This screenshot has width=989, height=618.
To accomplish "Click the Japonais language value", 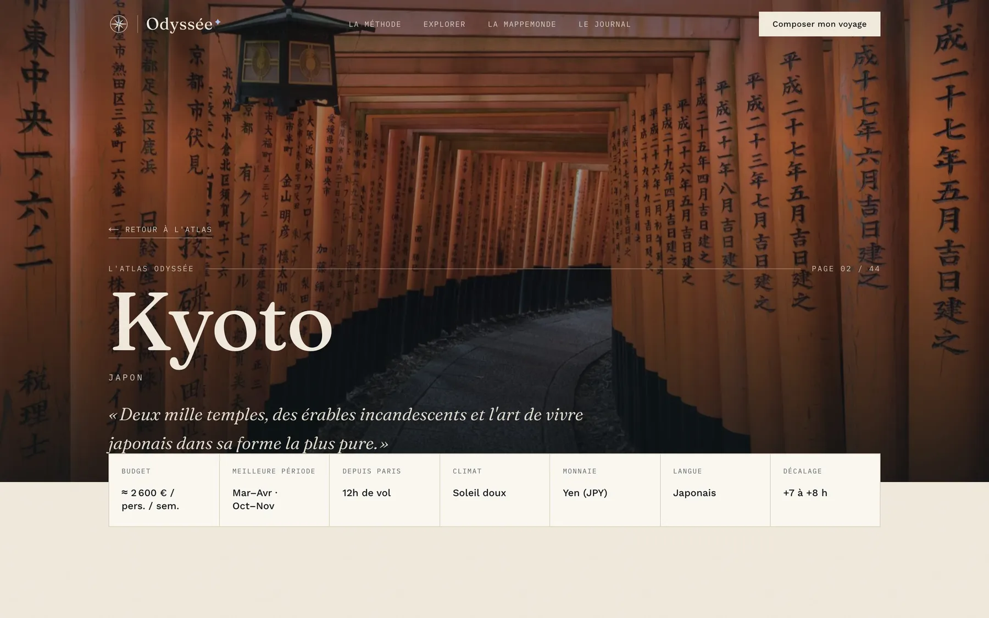I will coord(694,493).
